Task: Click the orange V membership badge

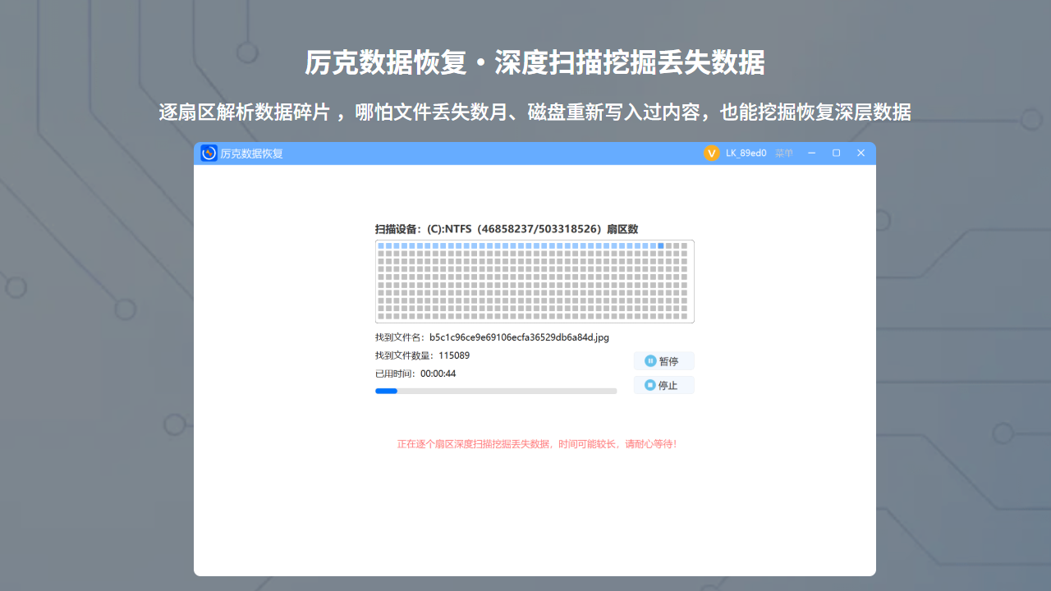Action: [711, 153]
